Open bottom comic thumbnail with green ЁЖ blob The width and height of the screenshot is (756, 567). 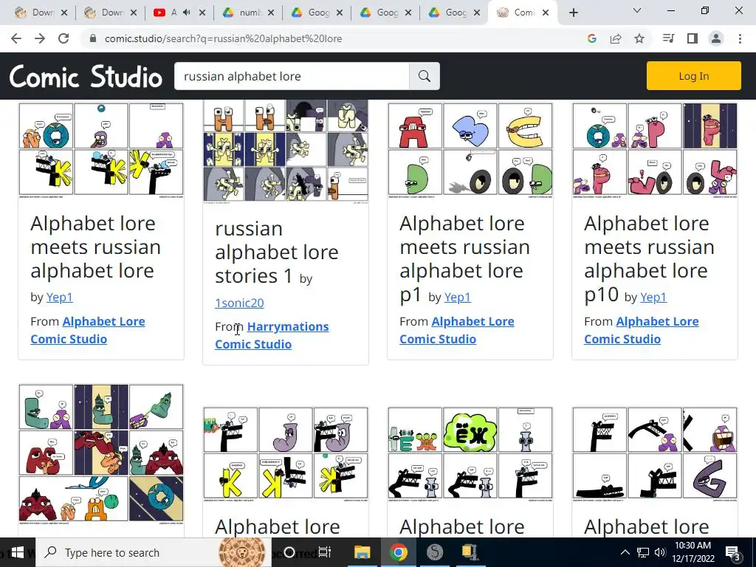pos(470,454)
